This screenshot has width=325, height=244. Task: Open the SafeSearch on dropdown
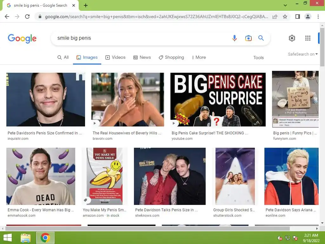tap(302, 54)
